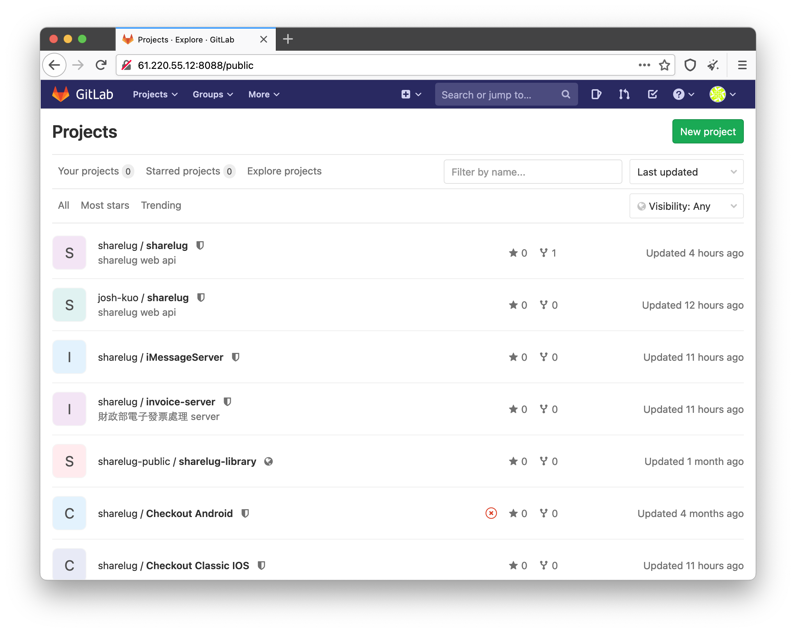Open the Help question mark menu
The height and width of the screenshot is (633, 796).
coord(683,94)
